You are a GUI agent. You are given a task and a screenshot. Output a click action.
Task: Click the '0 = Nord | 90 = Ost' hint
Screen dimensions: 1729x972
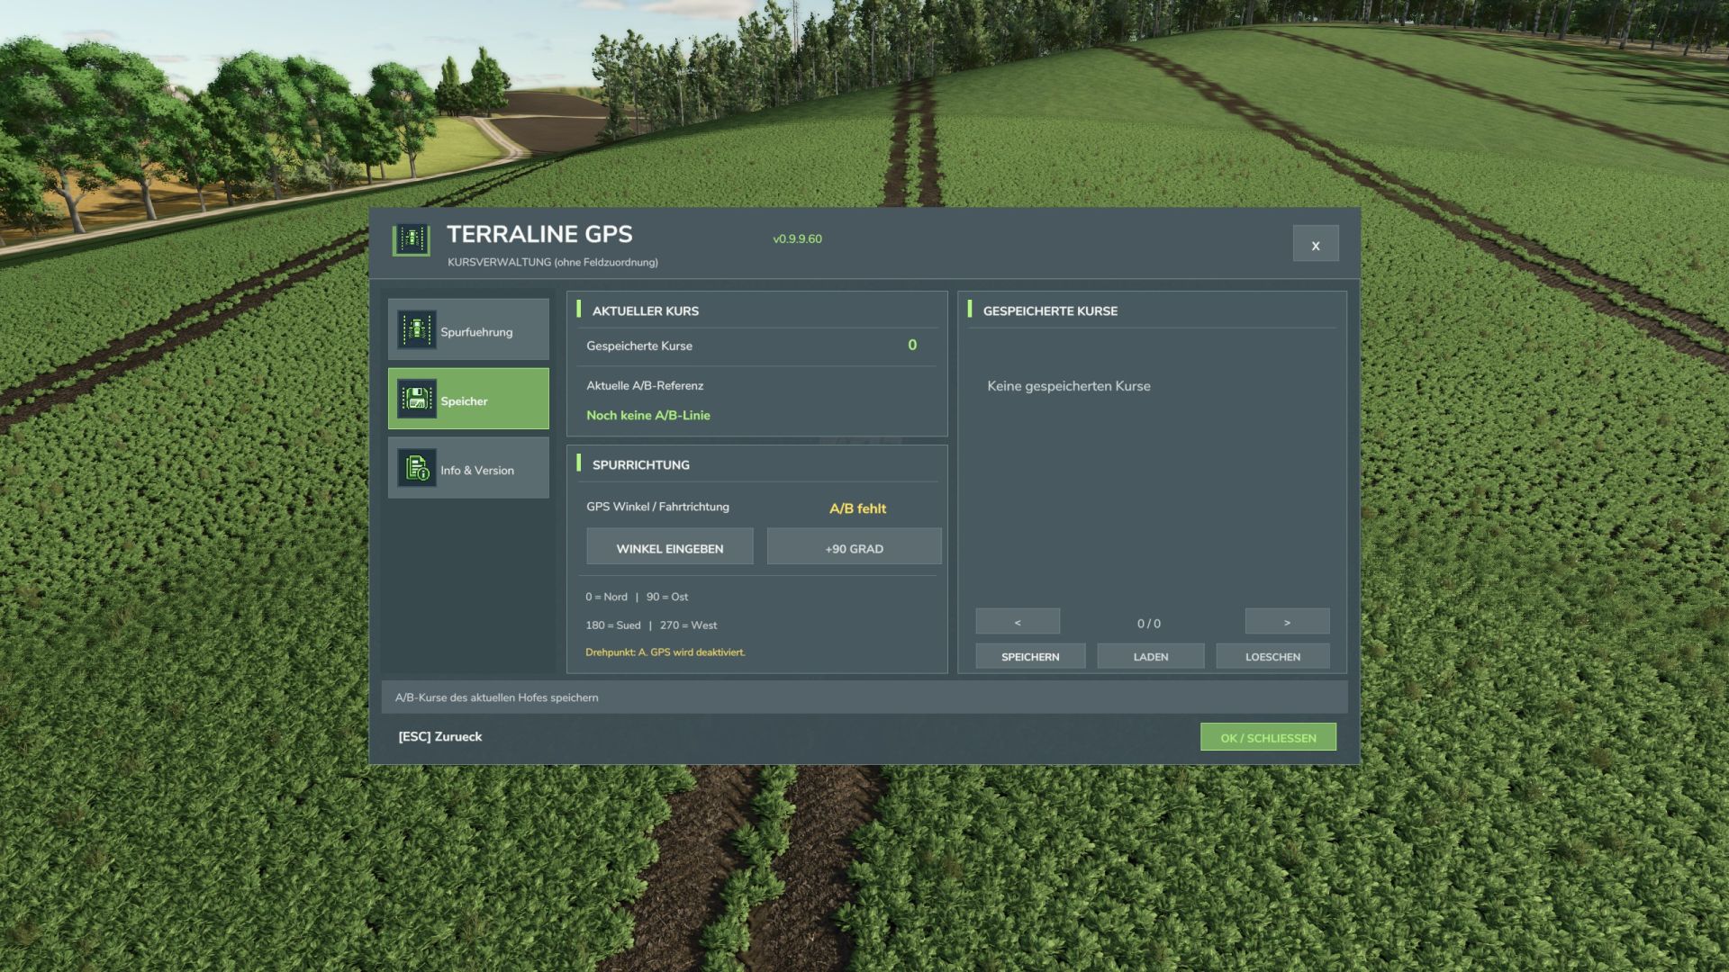pos(637,597)
